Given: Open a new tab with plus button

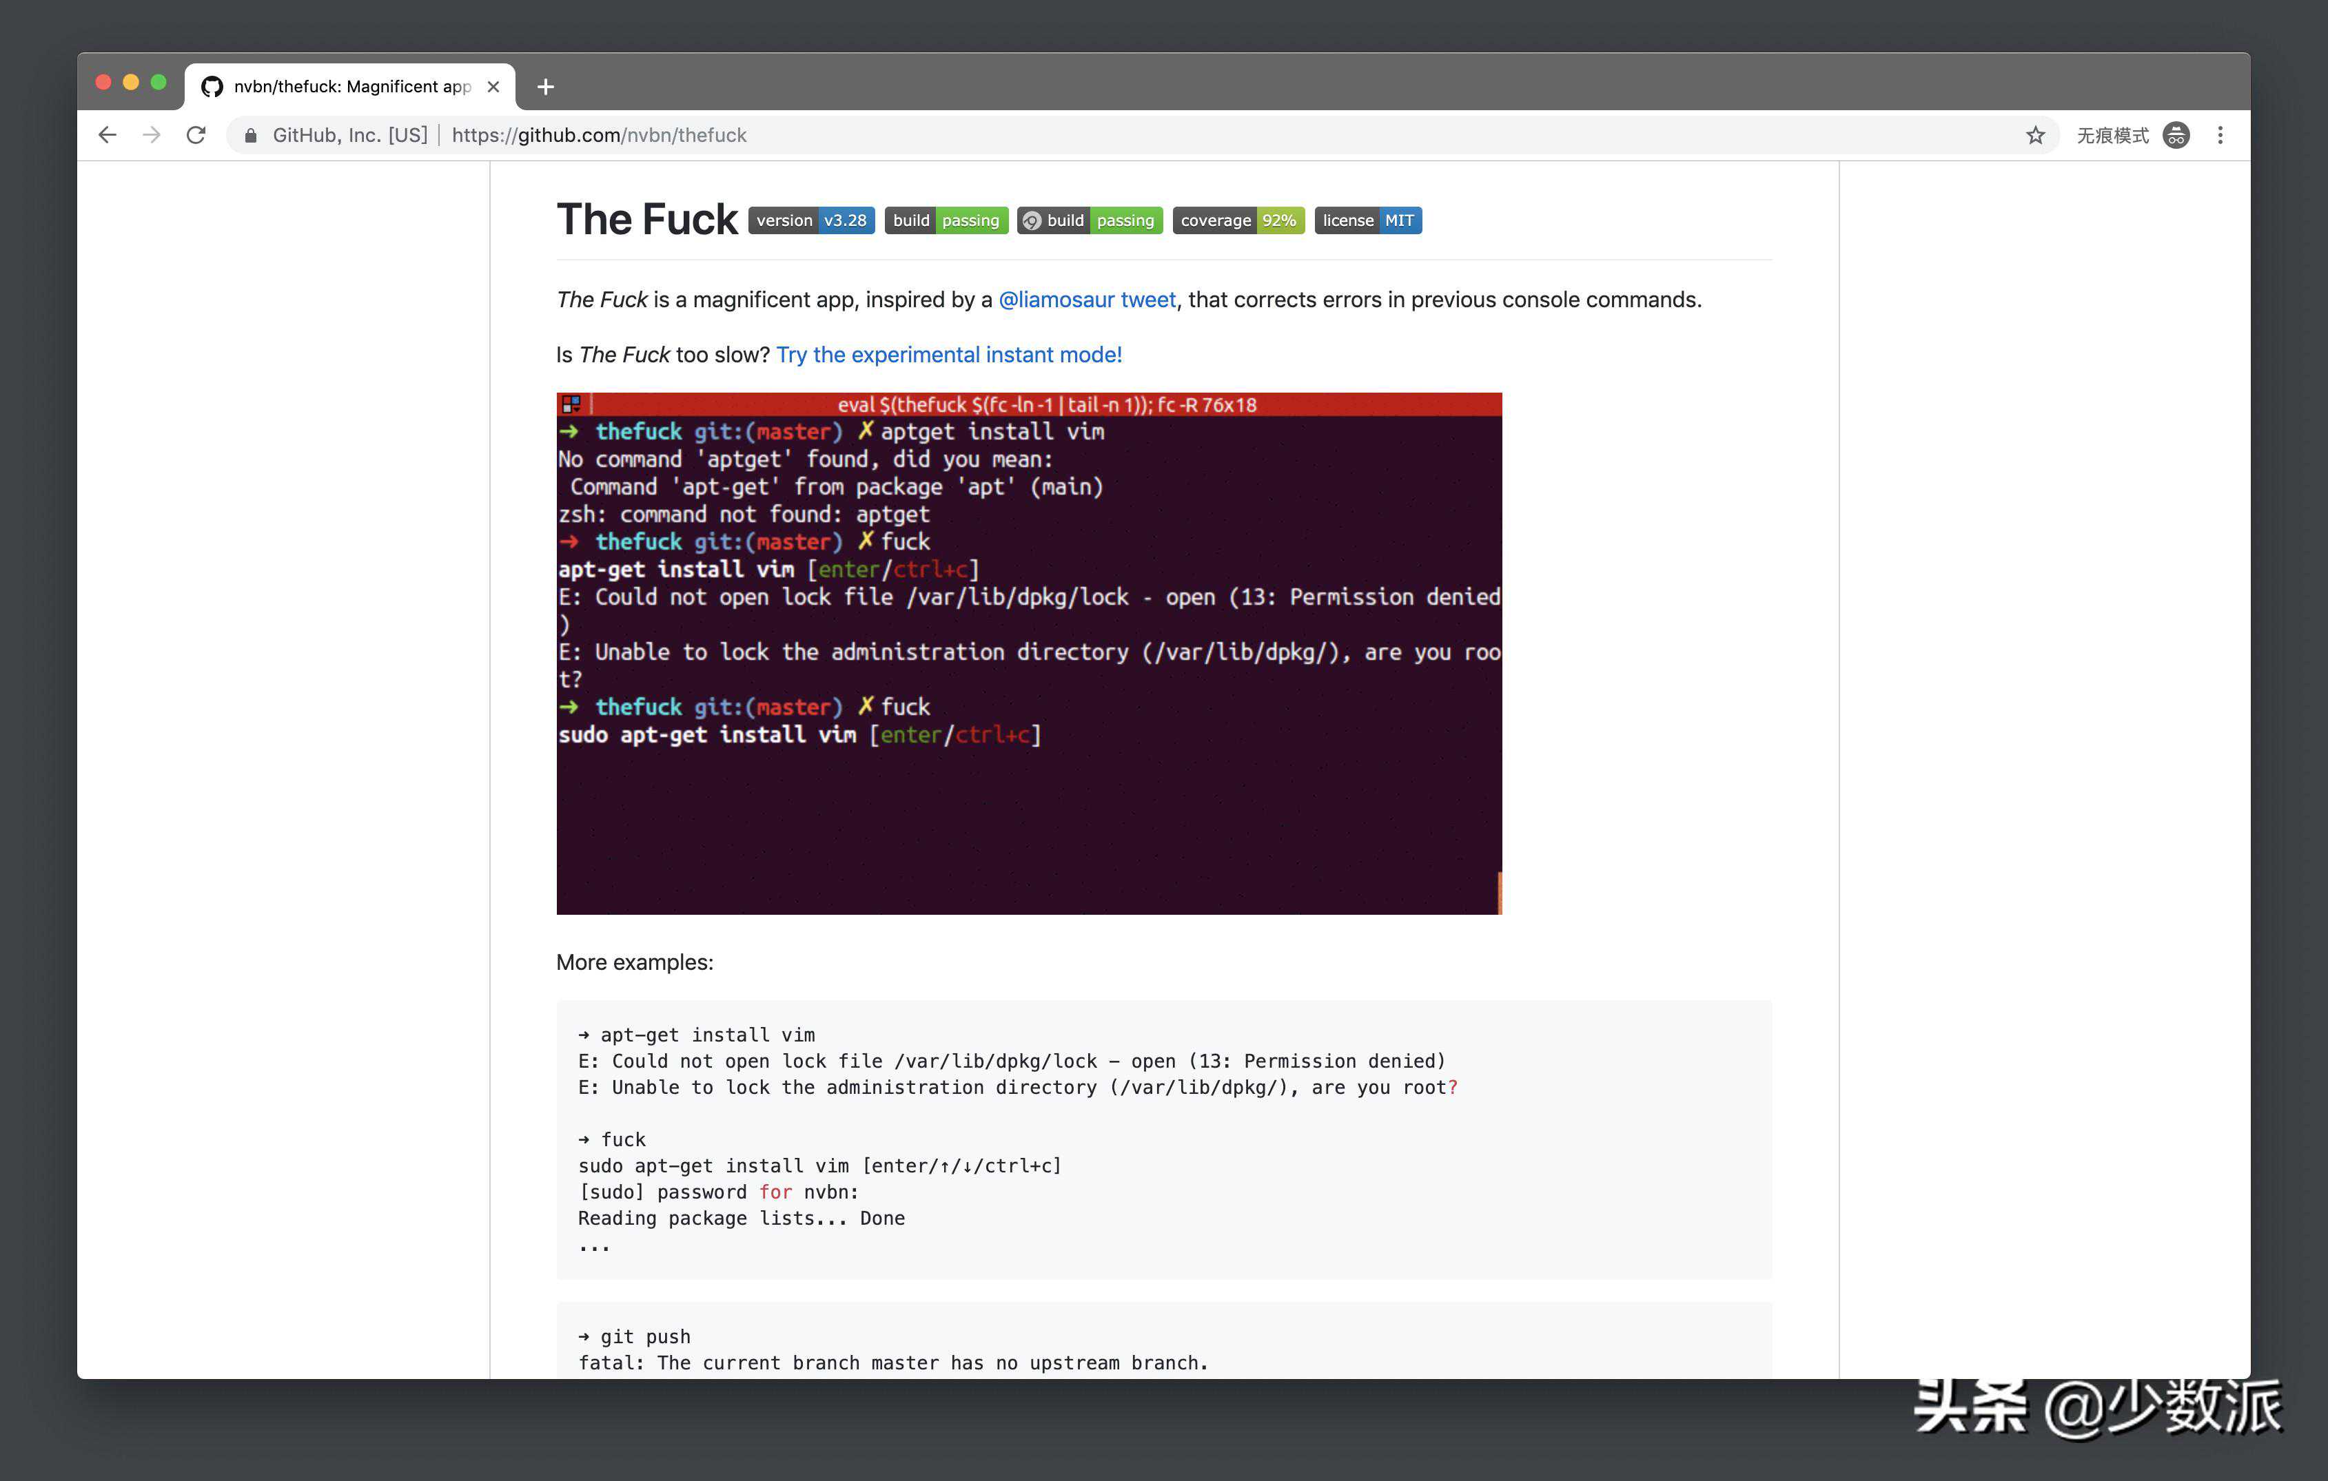Looking at the screenshot, I should (545, 87).
